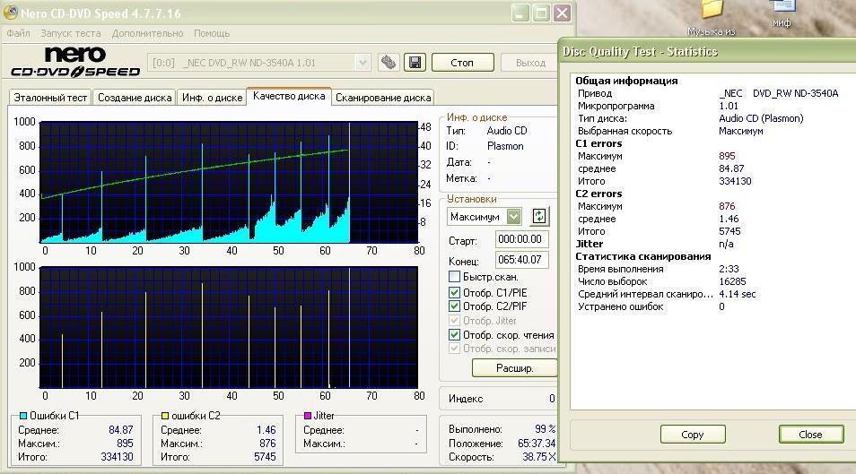856x474 pixels.
Task: Expand the "Максимум" speed dropdown
Action: [x=513, y=217]
